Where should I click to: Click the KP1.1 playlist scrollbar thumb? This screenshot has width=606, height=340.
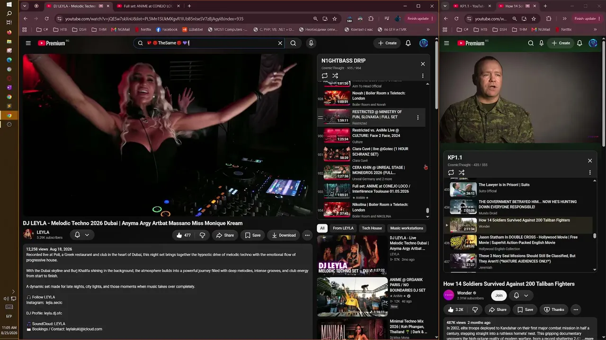pyautogui.click(x=595, y=236)
